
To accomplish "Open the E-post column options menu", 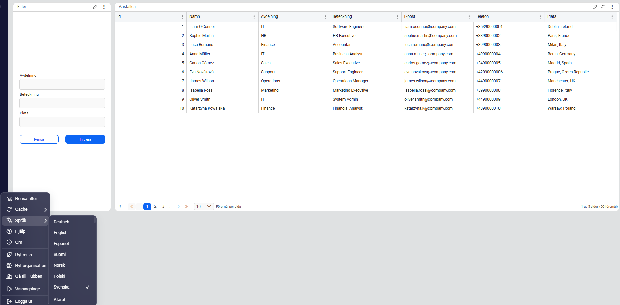I will 469,16.
